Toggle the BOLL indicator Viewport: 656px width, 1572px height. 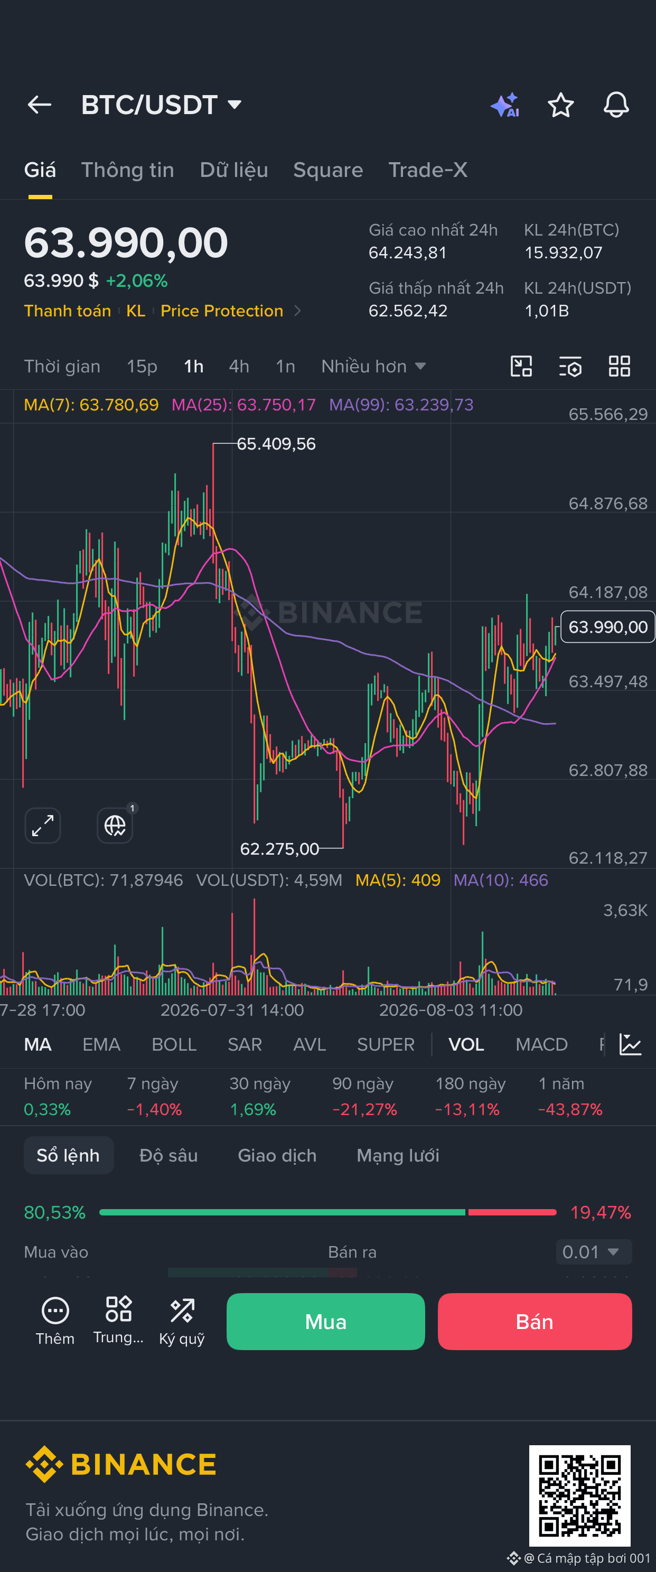[174, 1044]
